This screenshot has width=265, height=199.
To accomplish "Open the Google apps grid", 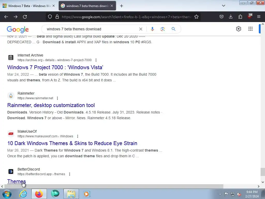I will (251, 29).
